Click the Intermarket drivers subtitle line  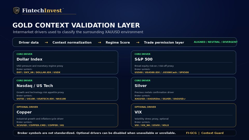78,32
